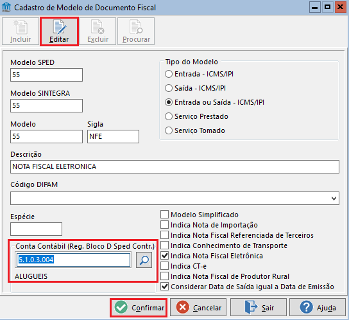
Task: Click the Sigla field containing NFE
Action: 113,136
